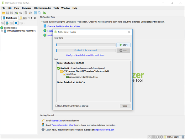Click the Create Database Connection icon

(7, 23)
